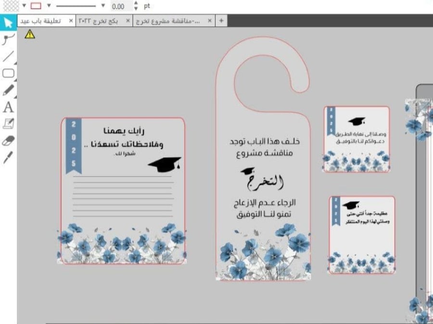
Task: Expand the line color dropdown arrow
Action: (49, 5)
